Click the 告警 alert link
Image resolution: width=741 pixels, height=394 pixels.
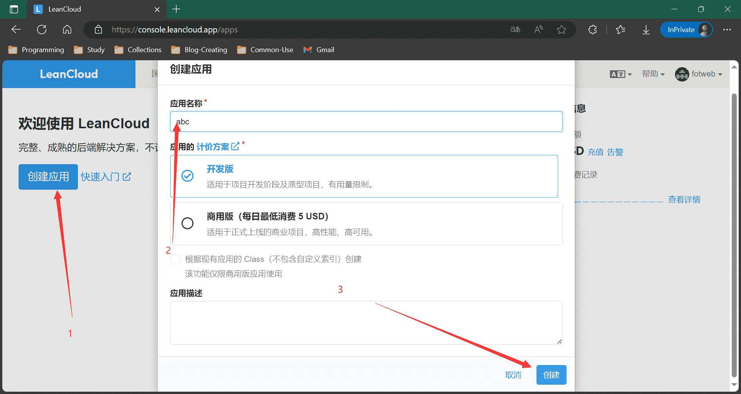click(615, 152)
